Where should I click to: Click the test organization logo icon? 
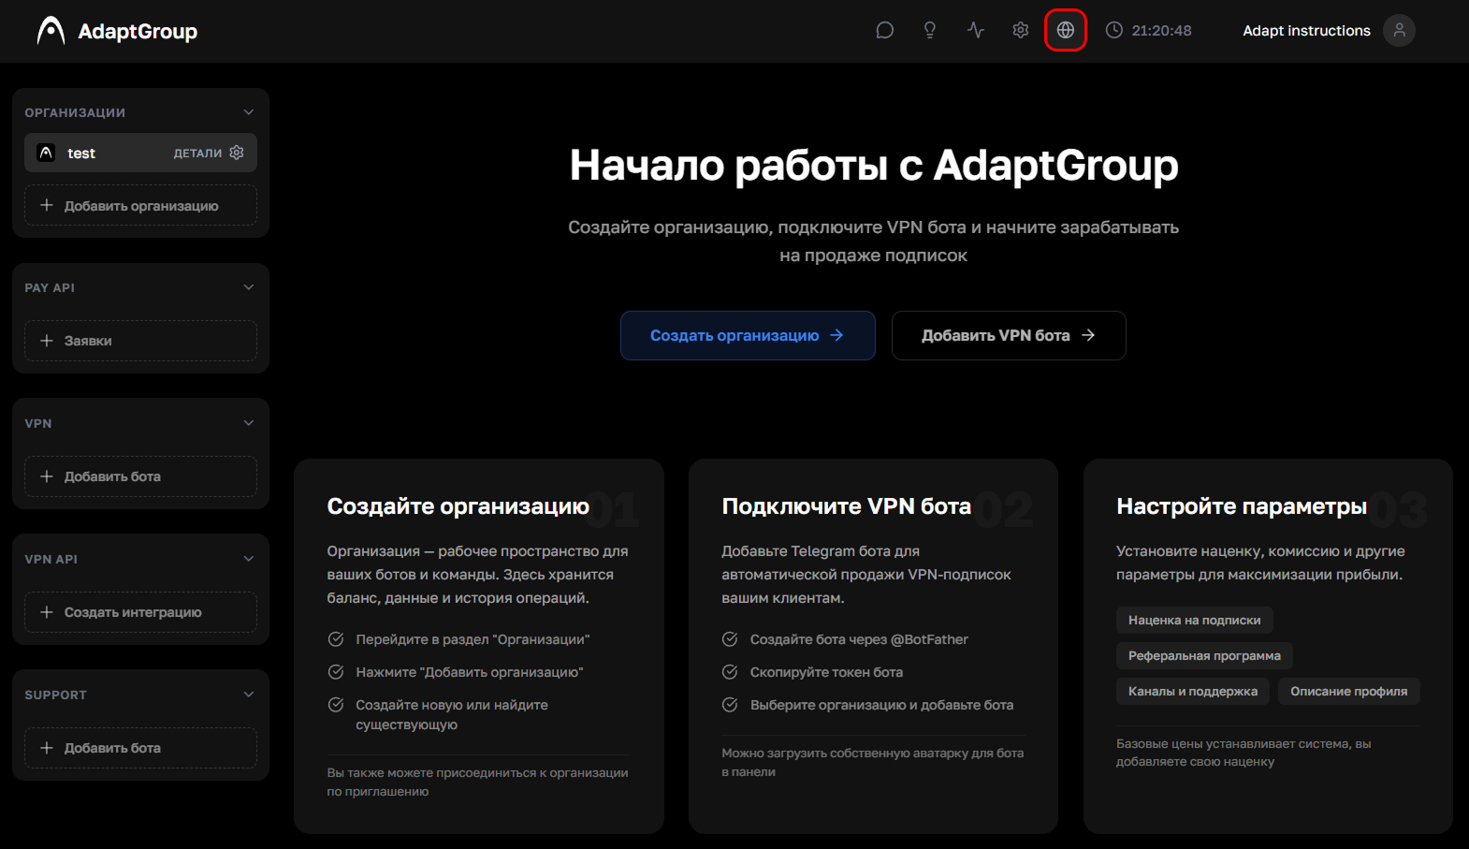click(x=46, y=153)
